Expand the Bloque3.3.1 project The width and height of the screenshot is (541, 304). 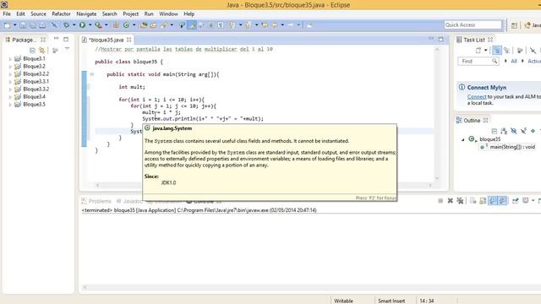pos(10,82)
